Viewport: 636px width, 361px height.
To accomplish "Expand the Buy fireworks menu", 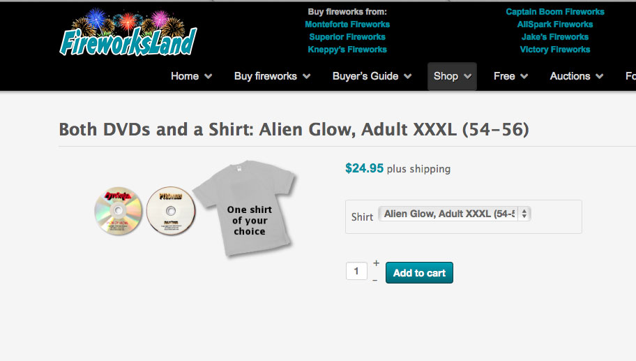I will pos(272,76).
